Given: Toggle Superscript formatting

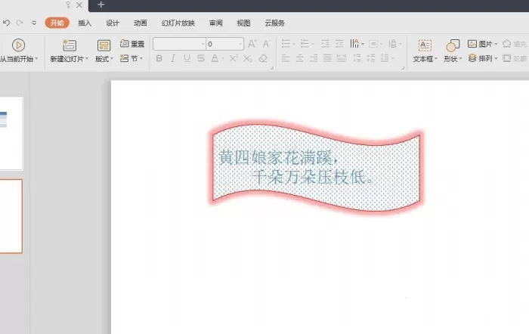Looking at the screenshot, I should coord(234,58).
